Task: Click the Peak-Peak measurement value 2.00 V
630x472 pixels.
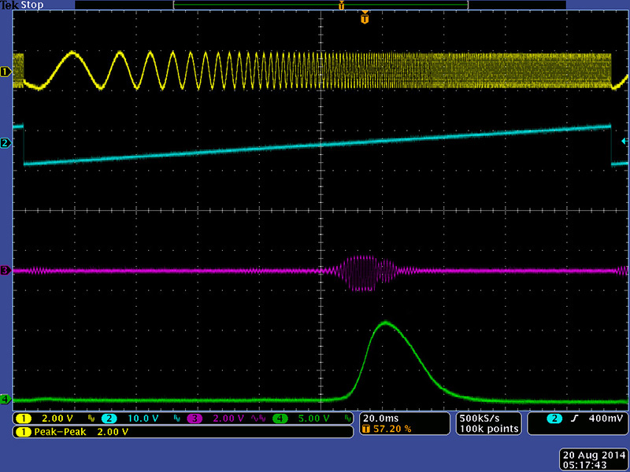Action: pos(113,432)
